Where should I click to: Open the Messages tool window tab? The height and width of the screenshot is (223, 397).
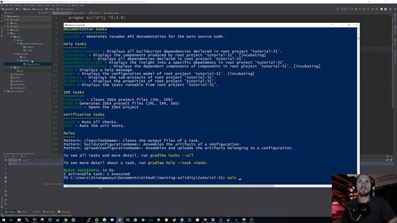coord(63,212)
